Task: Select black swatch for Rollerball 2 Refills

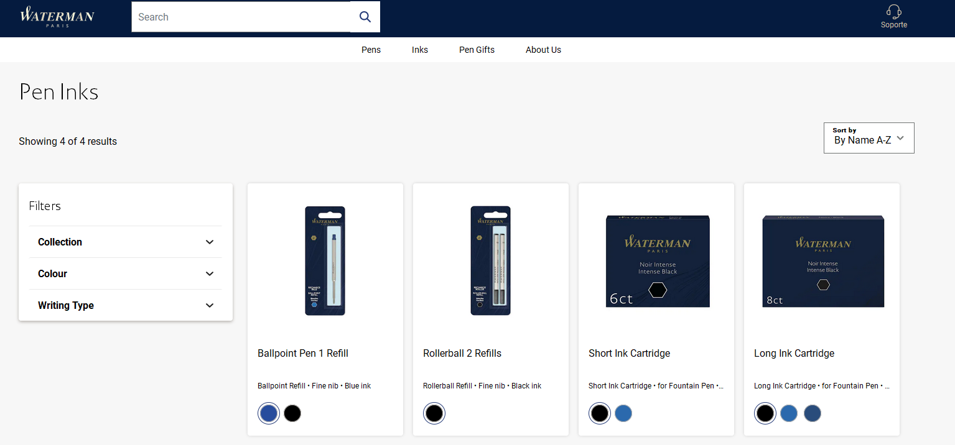Action: click(x=434, y=413)
